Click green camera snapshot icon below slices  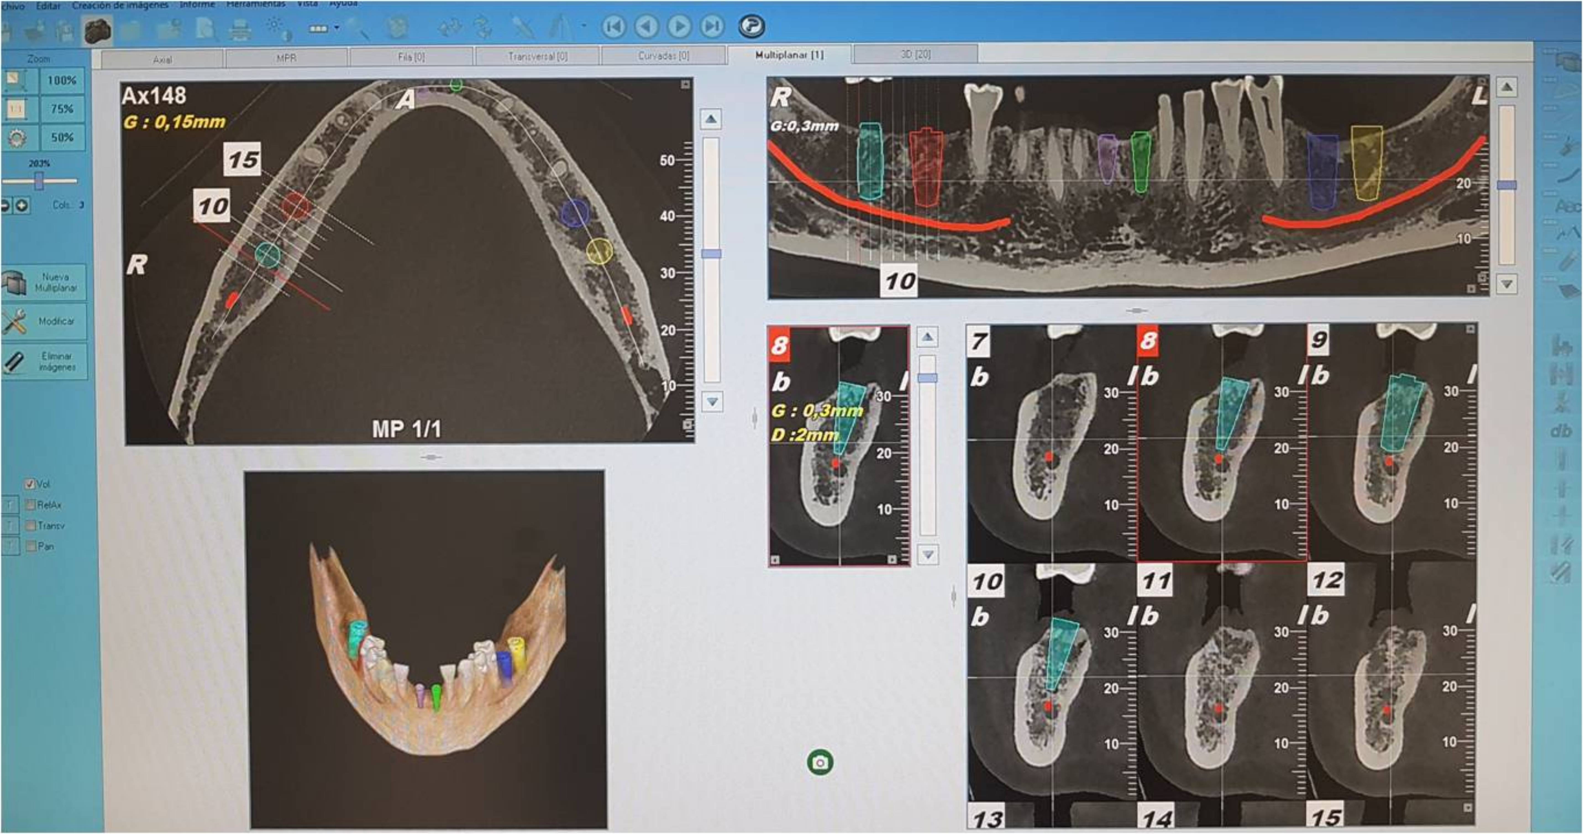point(820,763)
